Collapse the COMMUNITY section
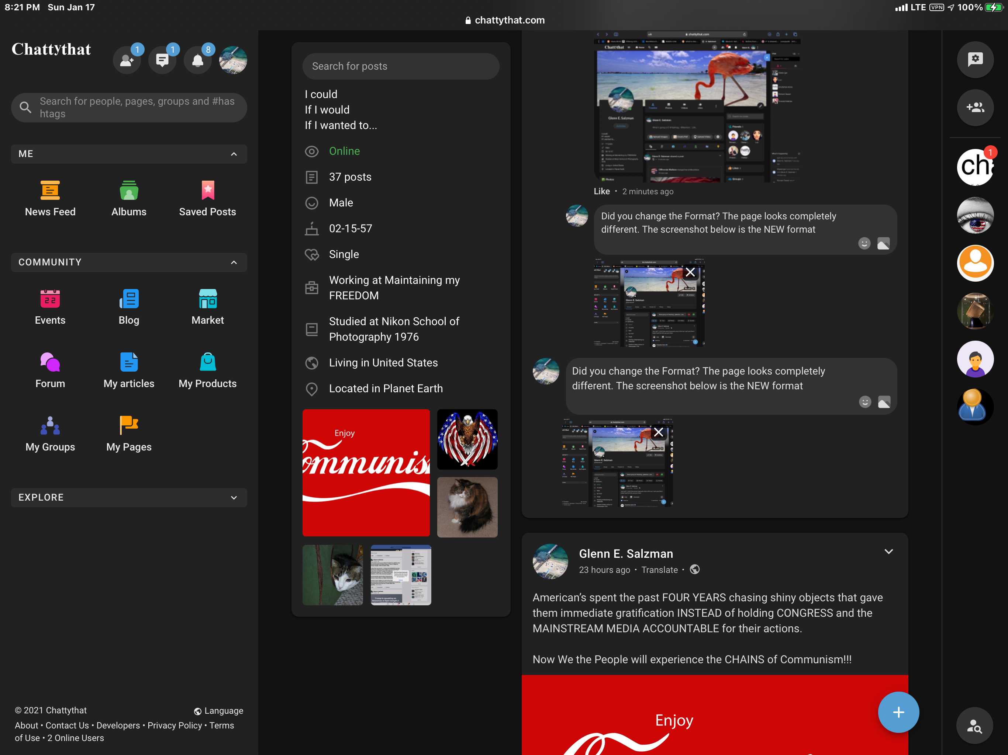Viewport: 1008px width, 755px height. (129, 262)
